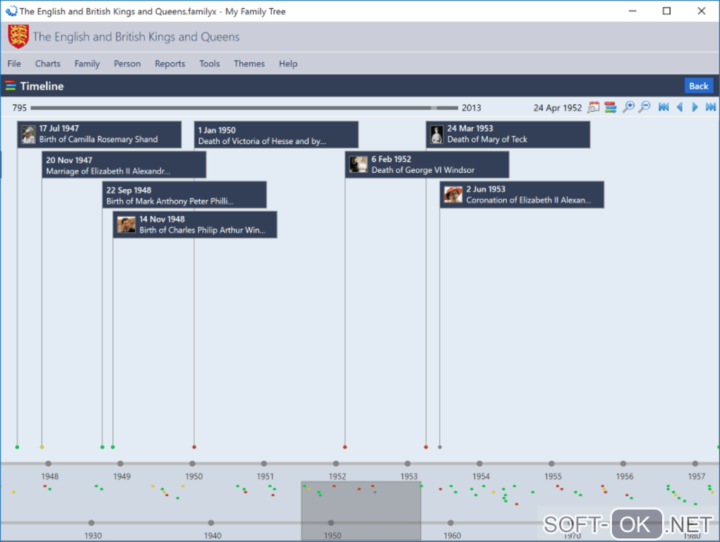720x542 pixels.
Task: Zoom in on the timeline
Action: click(628, 107)
